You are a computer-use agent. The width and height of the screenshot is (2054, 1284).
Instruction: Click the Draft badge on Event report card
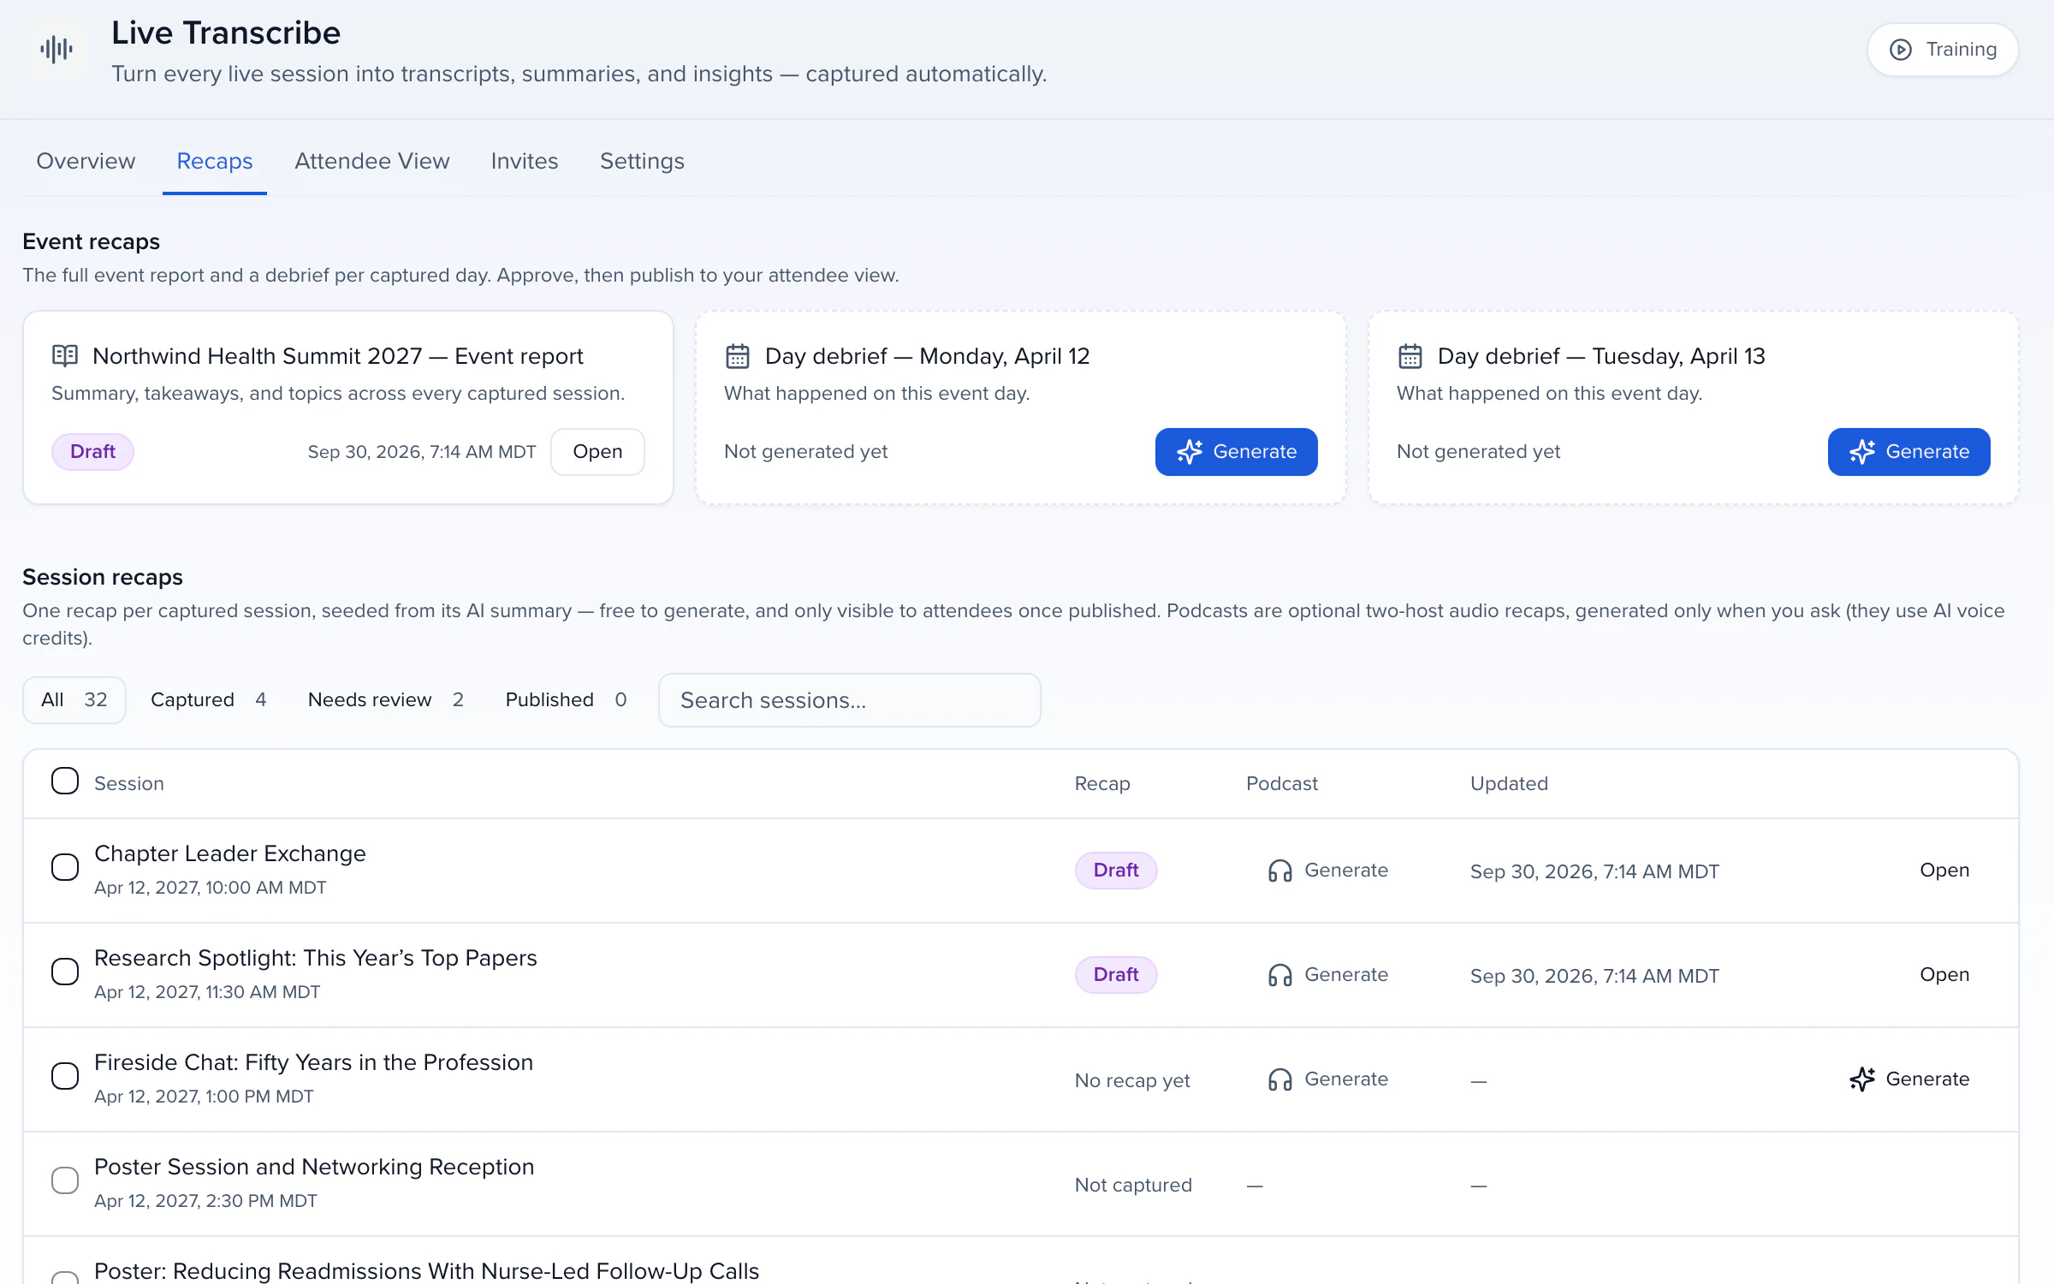click(92, 452)
